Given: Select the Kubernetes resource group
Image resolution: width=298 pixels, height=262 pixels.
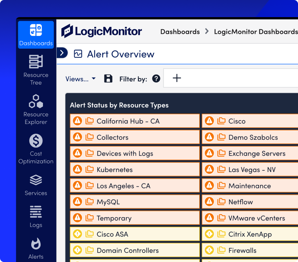Looking at the screenshot, I should click(114, 170).
